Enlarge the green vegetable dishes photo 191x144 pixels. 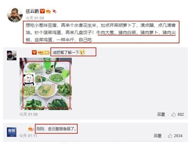pyautogui.click(x=46, y=84)
